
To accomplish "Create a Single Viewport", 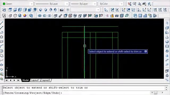I will pyautogui.click(x=140, y=16).
